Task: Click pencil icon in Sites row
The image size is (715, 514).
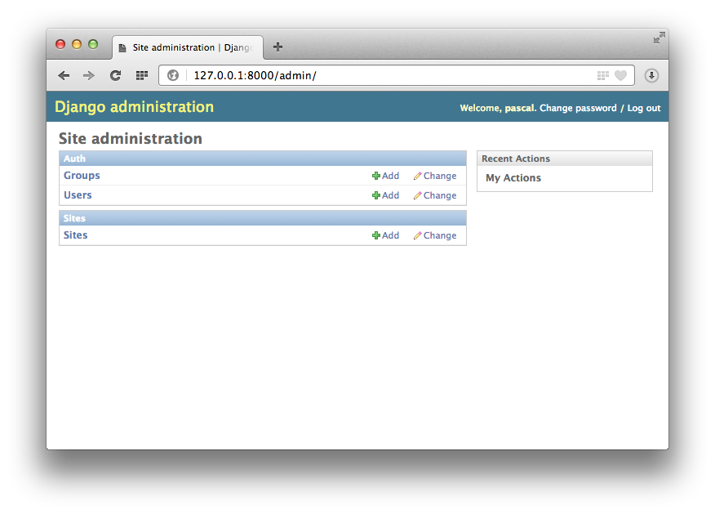Action: tap(417, 235)
